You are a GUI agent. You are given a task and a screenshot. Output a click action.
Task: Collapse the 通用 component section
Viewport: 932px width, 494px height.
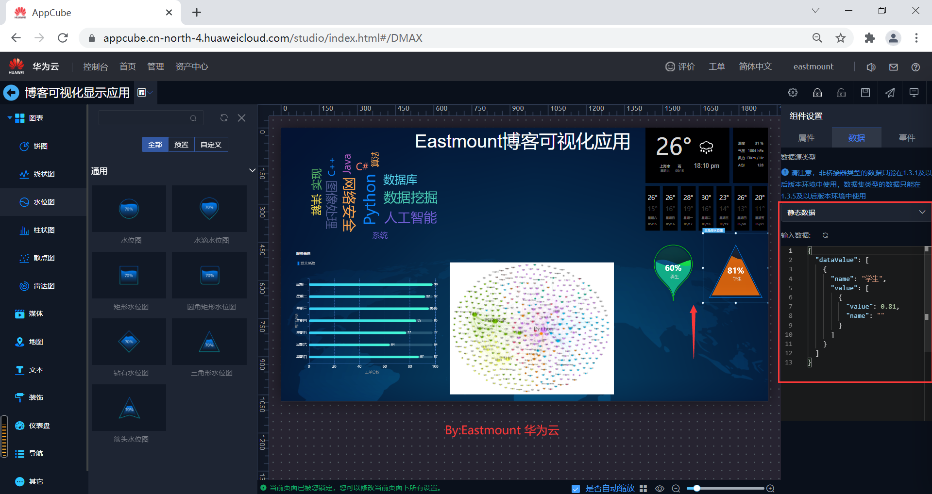[x=252, y=170]
